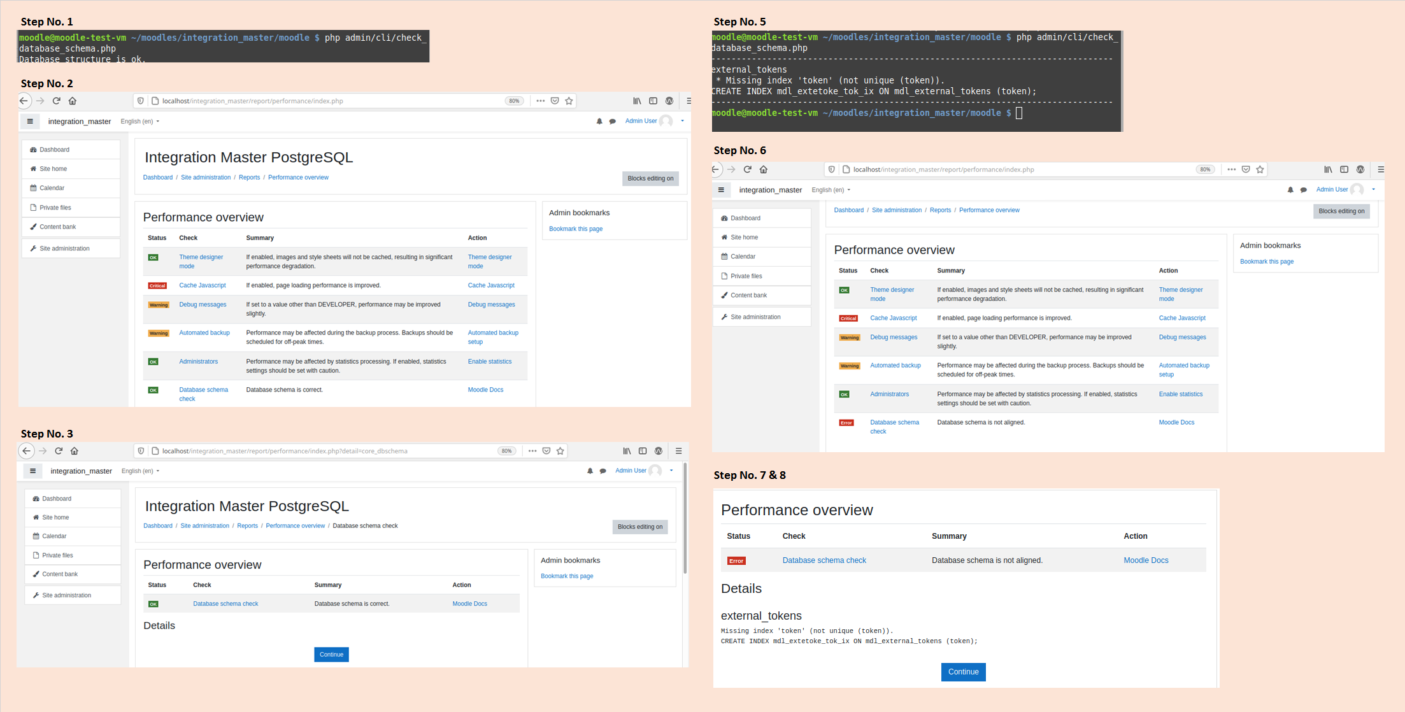Open Site administration in Step 6 sidebar
Viewport: 1405px width, 712px height.
point(762,317)
